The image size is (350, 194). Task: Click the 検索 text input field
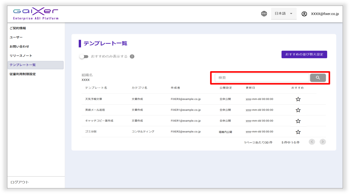(261, 78)
